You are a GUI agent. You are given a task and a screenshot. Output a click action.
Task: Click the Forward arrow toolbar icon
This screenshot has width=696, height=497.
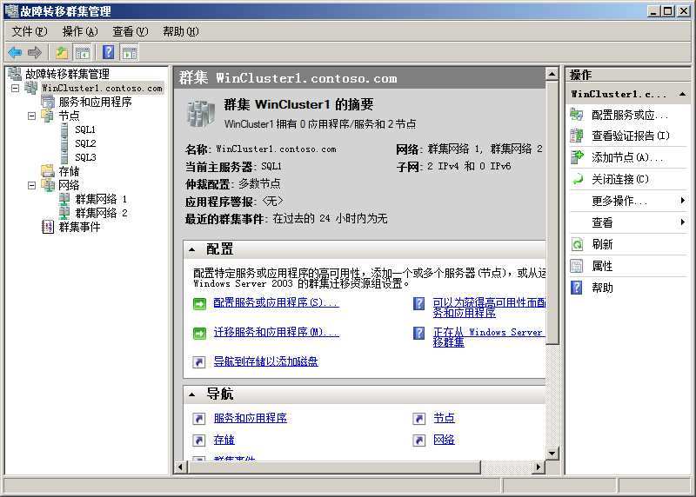35,52
